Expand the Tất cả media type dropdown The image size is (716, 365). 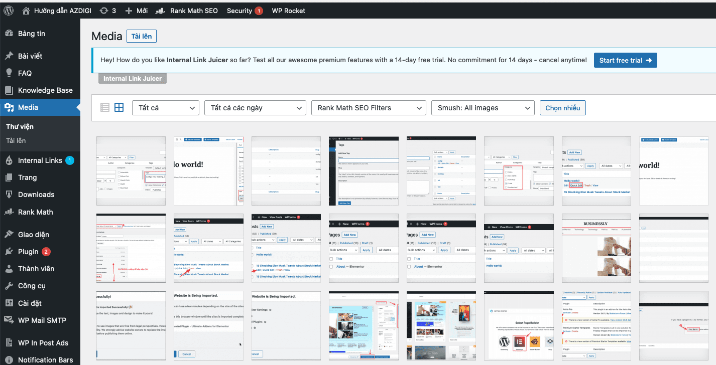166,108
